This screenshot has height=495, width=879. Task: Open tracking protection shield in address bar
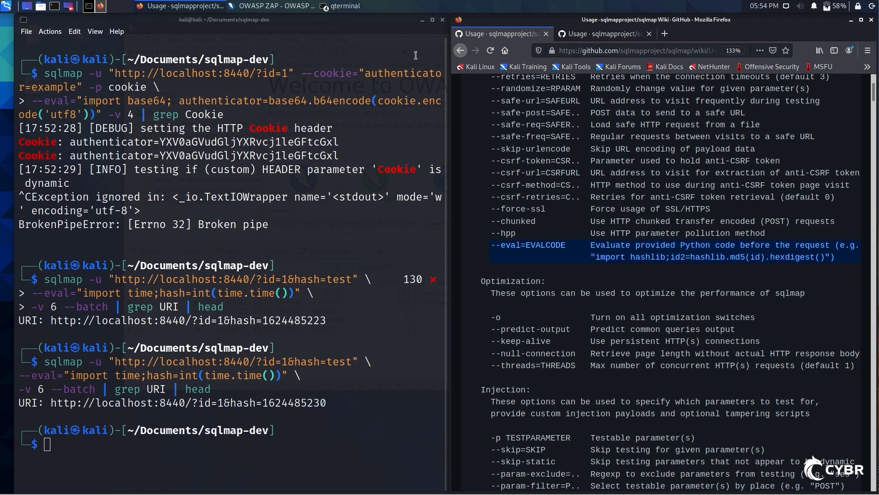tap(539, 50)
